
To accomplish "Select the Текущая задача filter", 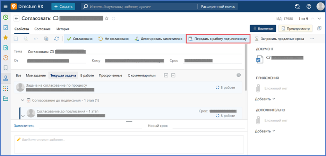I will [x=63, y=75].
